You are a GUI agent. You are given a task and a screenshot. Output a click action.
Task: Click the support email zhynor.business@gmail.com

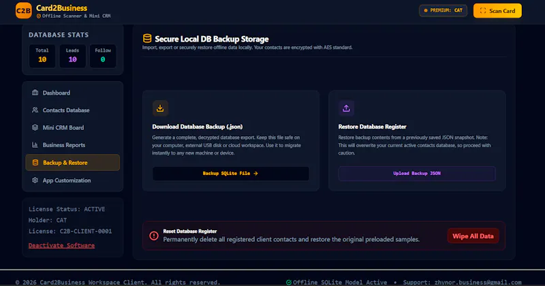tap(478, 282)
